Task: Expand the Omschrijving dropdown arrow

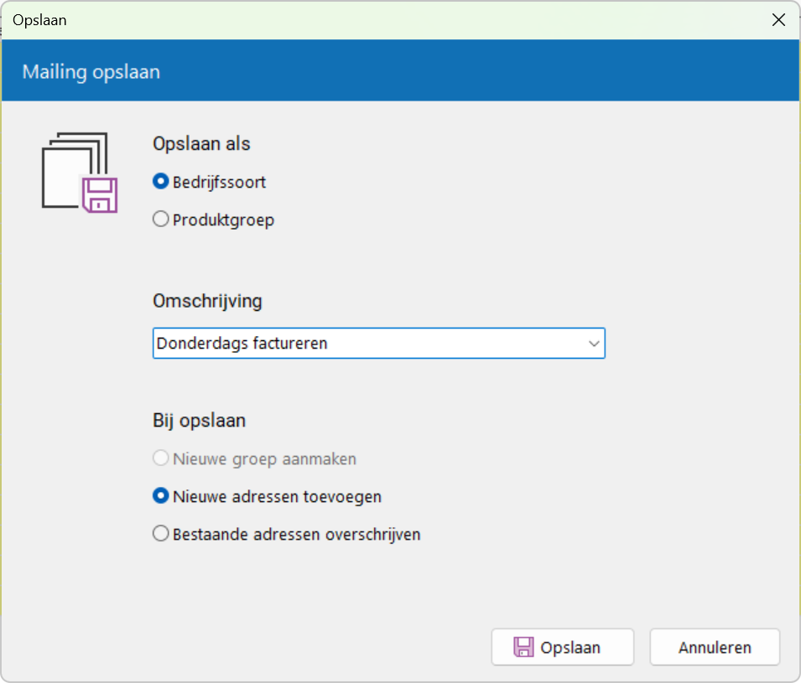Action: point(594,344)
